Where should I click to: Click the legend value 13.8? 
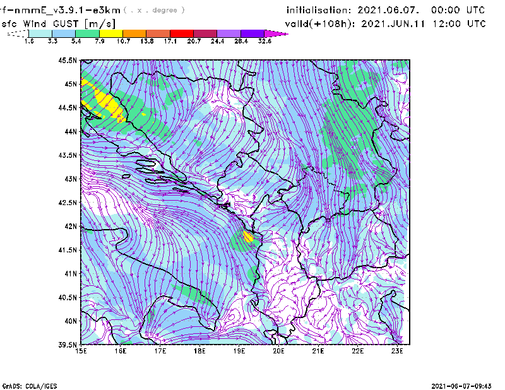tap(146, 41)
